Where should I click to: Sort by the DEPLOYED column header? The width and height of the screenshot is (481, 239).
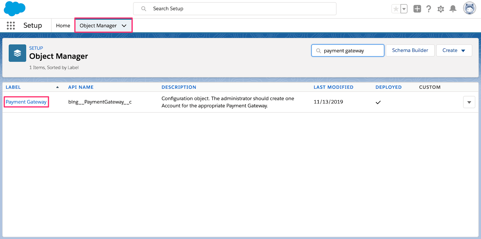(x=388, y=87)
